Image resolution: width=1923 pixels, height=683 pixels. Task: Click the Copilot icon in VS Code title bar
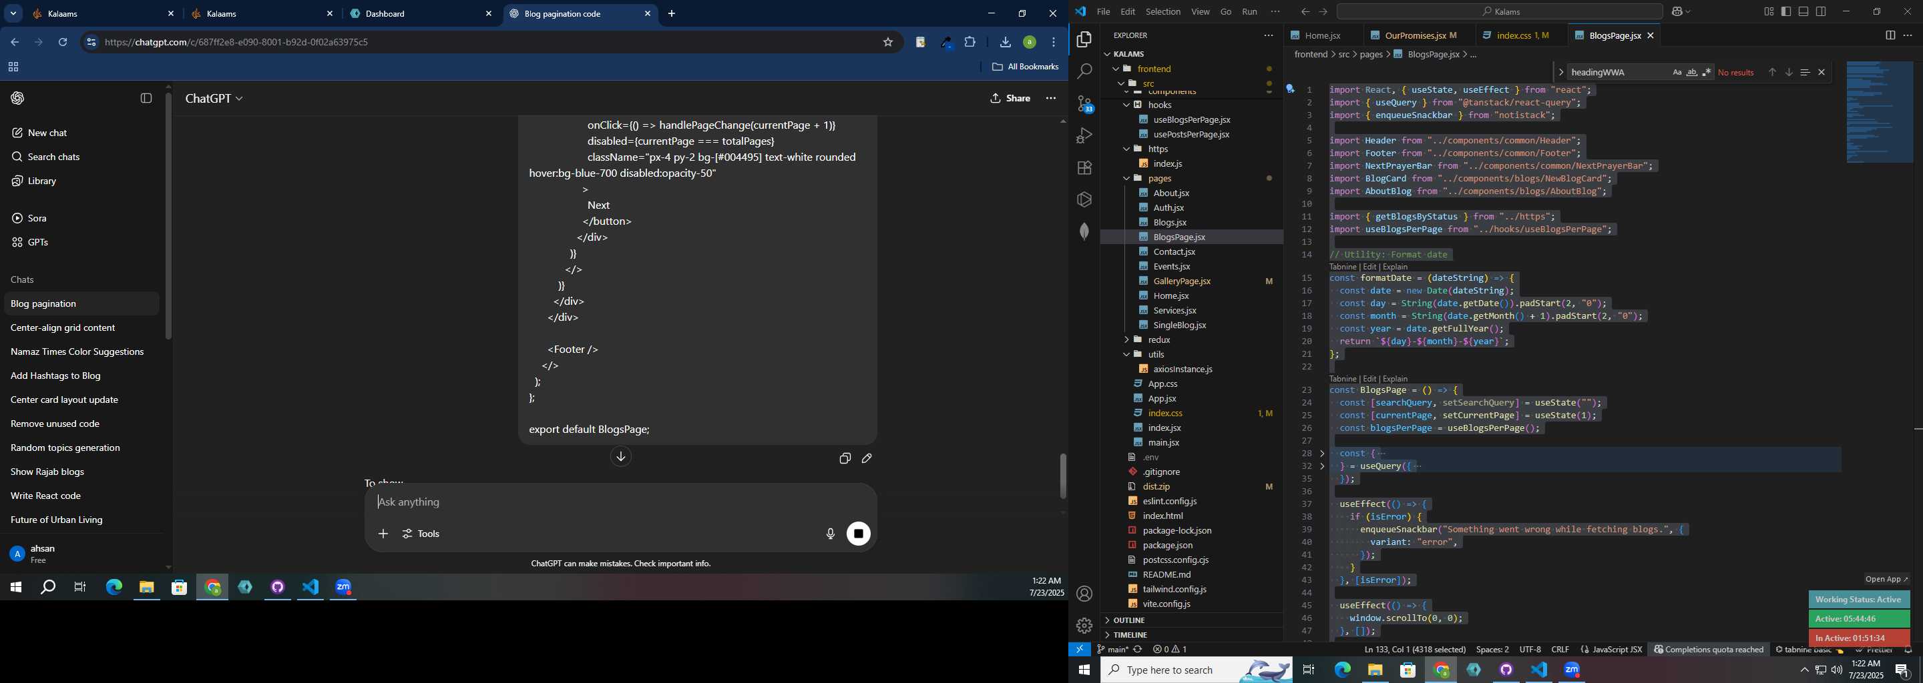coord(1677,12)
